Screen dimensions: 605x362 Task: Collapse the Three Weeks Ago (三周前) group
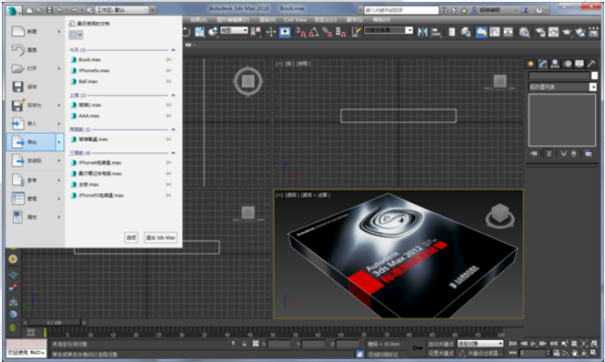[x=173, y=153]
